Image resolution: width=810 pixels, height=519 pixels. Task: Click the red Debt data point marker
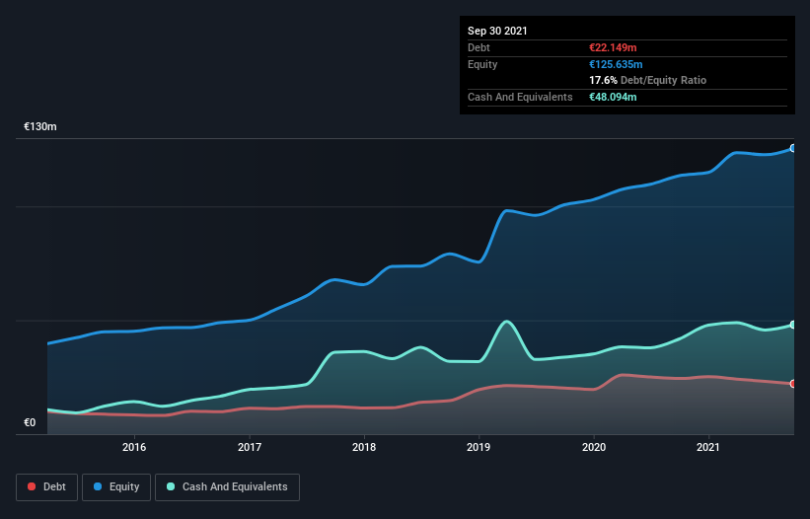click(793, 384)
